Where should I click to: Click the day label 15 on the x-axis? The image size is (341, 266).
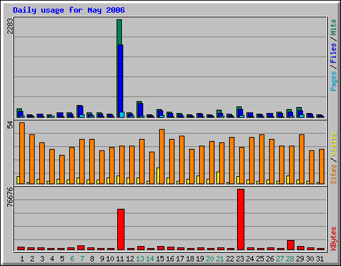click(160, 259)
